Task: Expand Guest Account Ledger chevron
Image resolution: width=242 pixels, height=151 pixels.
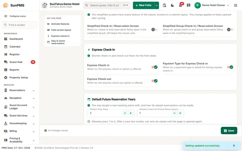Action: point(34,107)
